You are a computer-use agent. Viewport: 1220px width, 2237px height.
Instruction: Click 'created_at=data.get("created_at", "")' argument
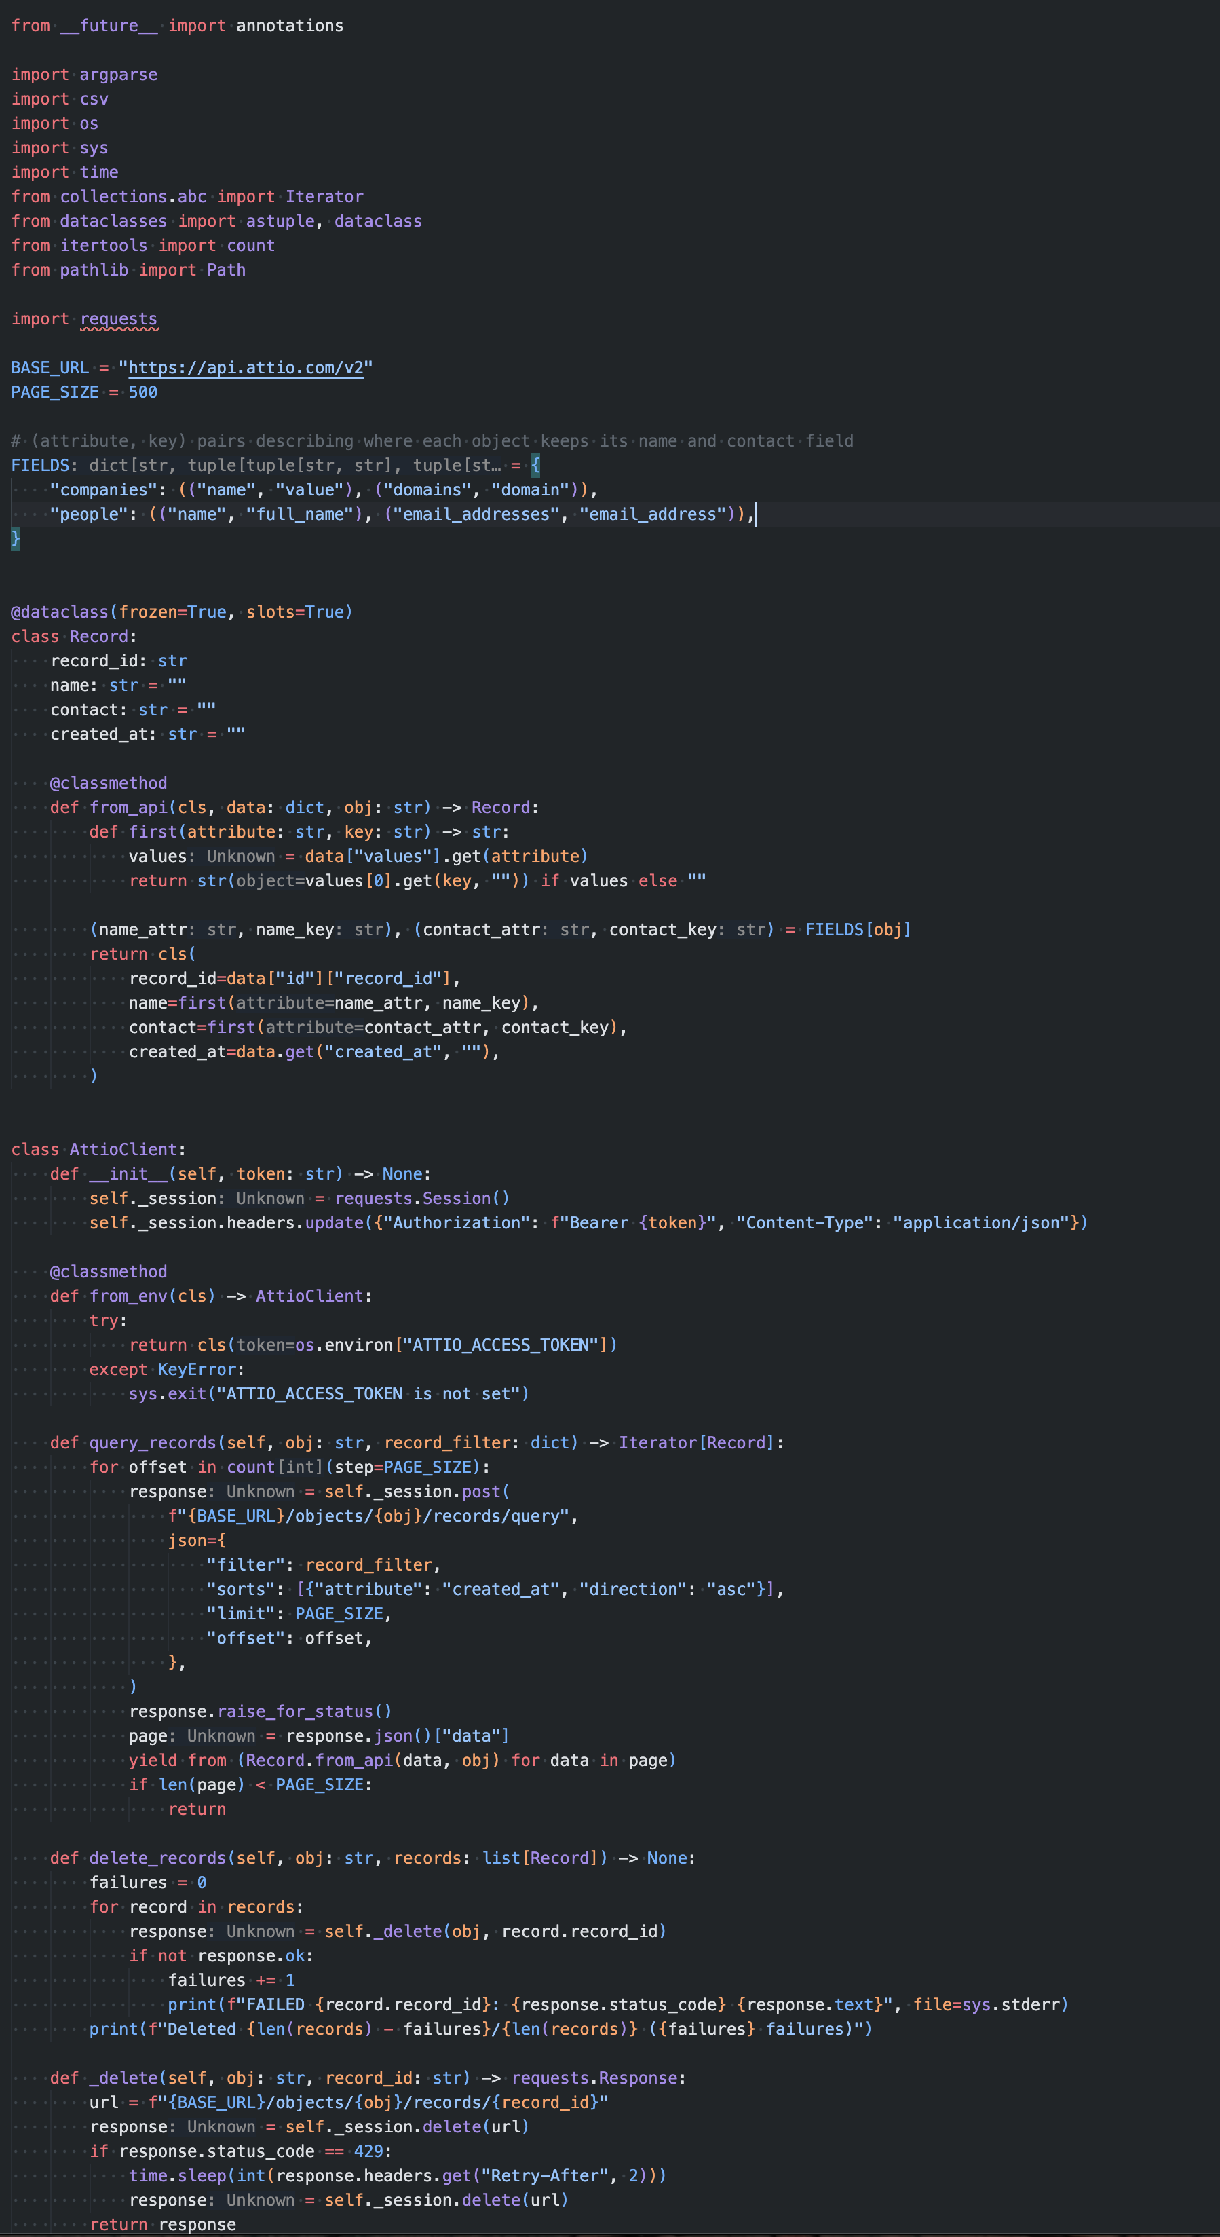pos(310,1051)
